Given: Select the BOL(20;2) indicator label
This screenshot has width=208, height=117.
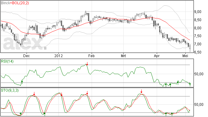Looking at the screenshot, I should pyautogui.click(x=20, y=3).
